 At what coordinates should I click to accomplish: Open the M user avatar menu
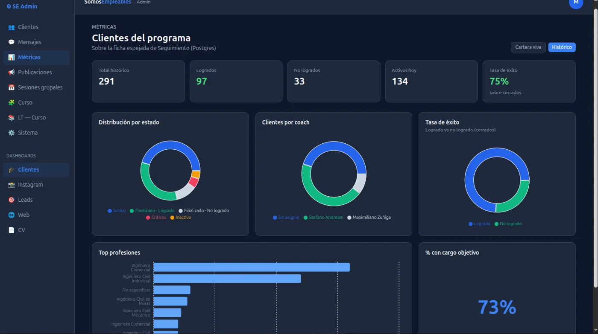click(x=576, y=3)
